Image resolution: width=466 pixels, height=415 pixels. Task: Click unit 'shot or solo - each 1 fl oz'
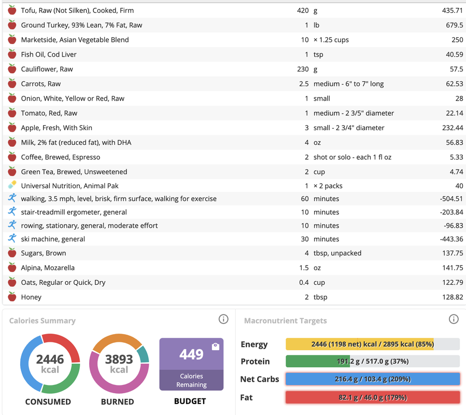(352, 157)
